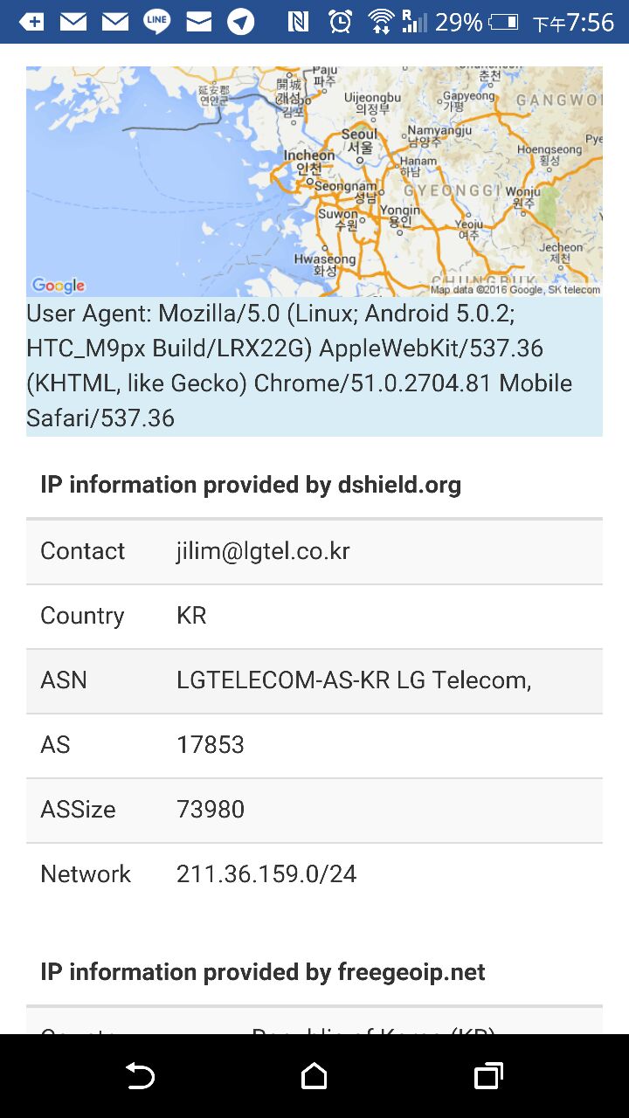Viewport: 629px width, 1118px height.
Task: Tap the "IP information provided by freegeoip.net" heading
Action: (263, 972)
